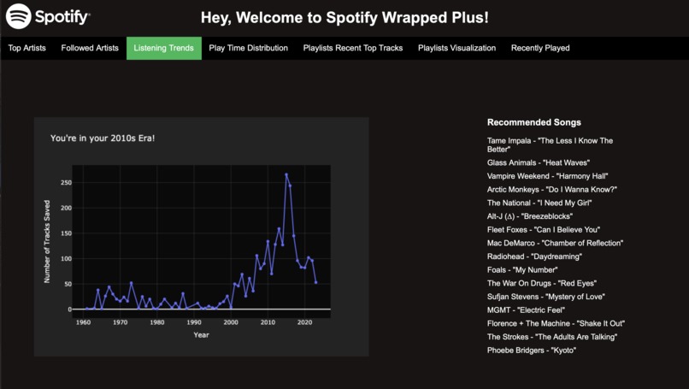Click the Welcome to Spotify Wrapped Plus heading
689x389 pixels.
[x=344, y=18]
